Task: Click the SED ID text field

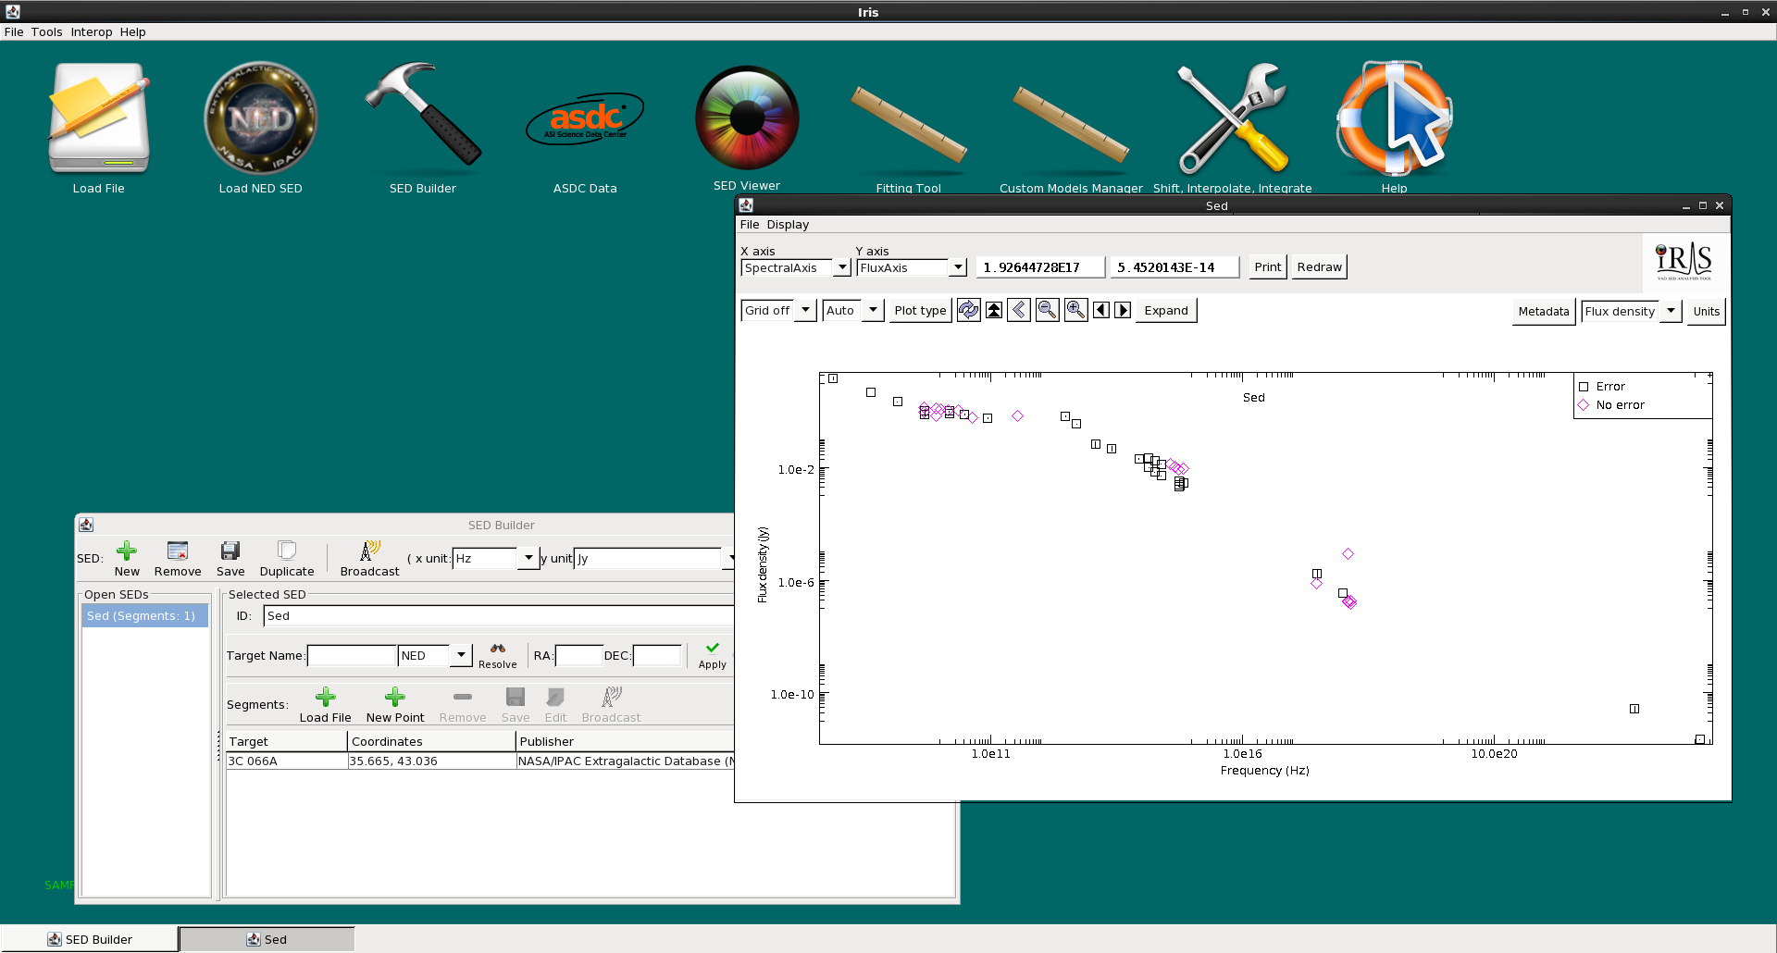Action: point(499,616)
